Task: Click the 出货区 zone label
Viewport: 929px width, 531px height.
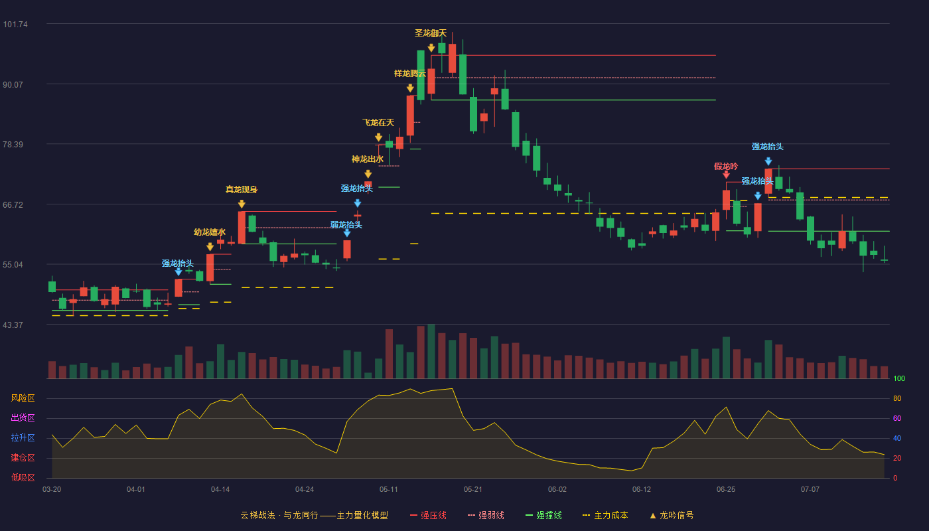Action: click(23, 418)
